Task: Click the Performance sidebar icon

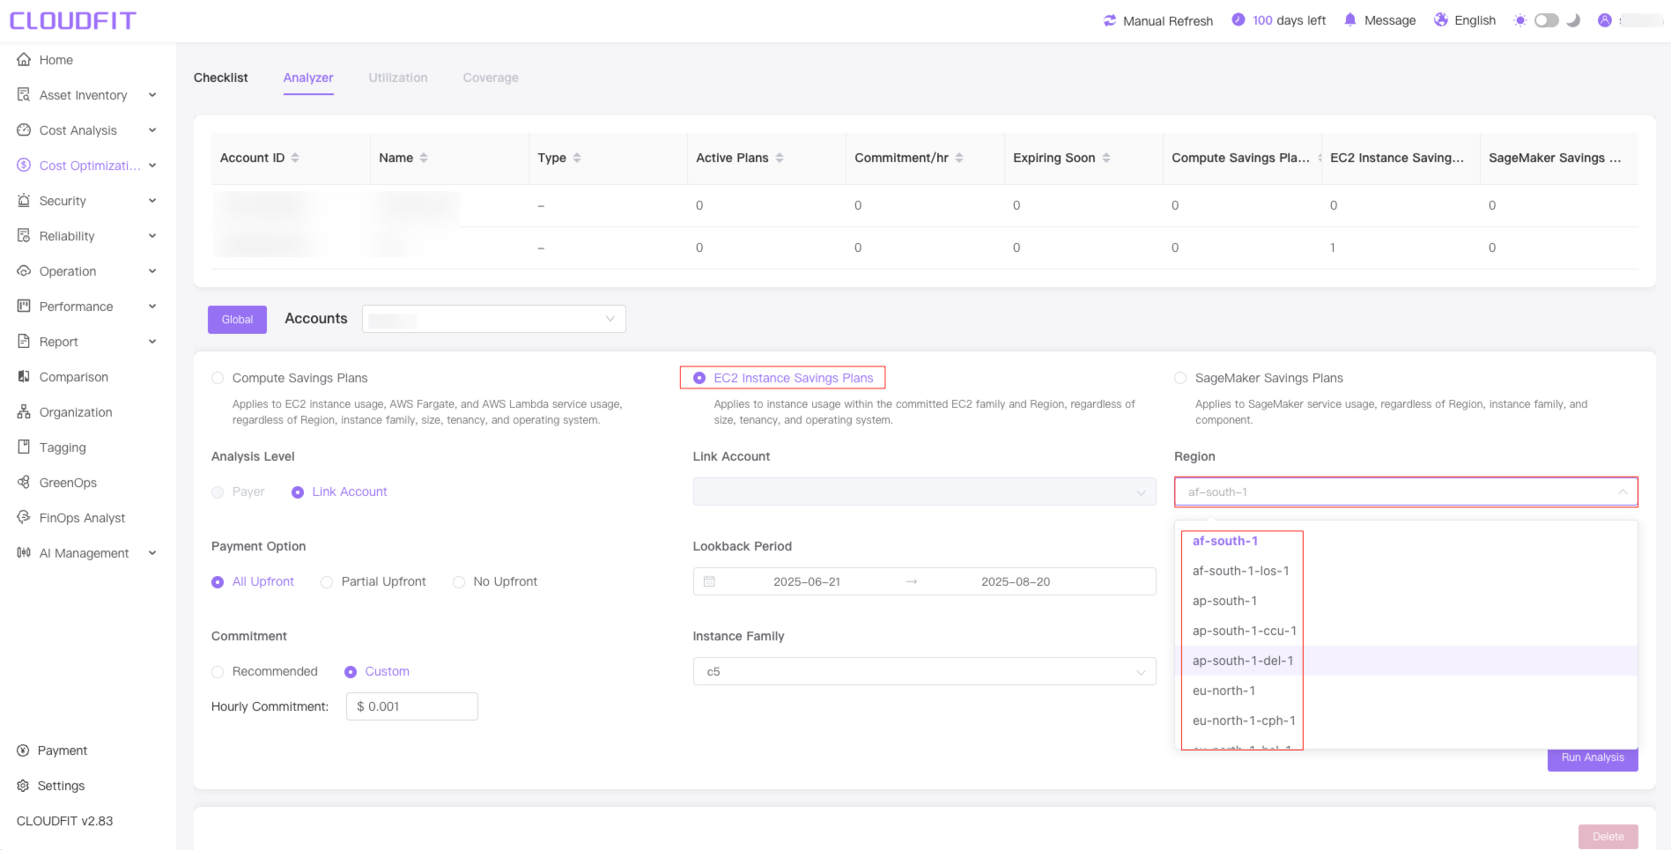Action: 24,307
